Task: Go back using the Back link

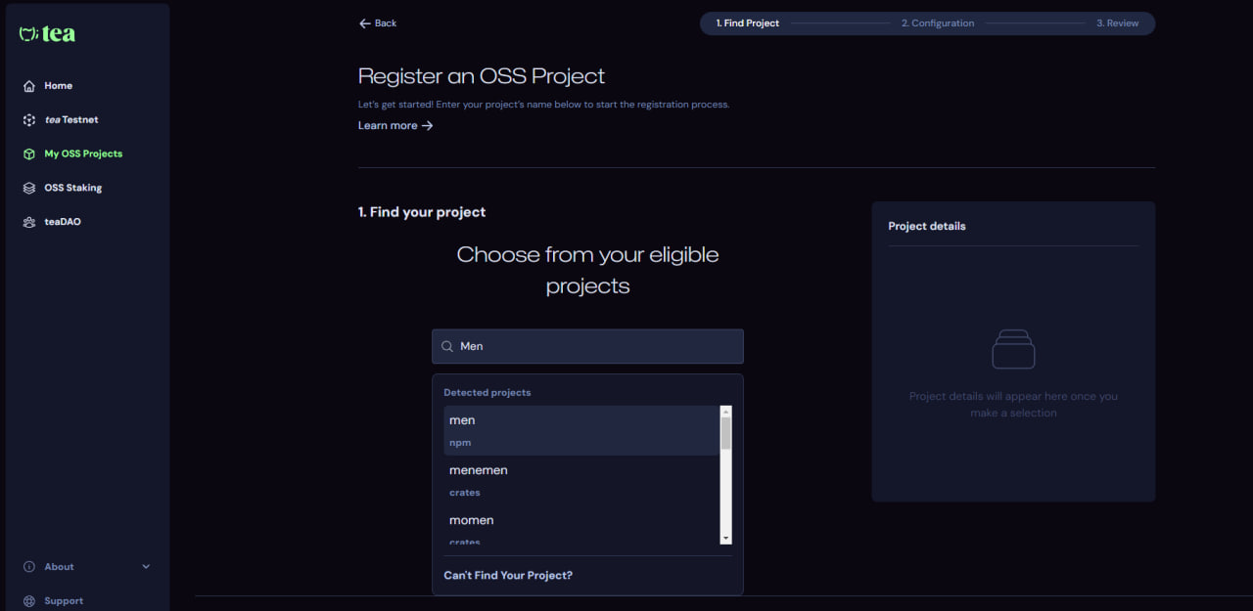Action: tap(378, 23)
